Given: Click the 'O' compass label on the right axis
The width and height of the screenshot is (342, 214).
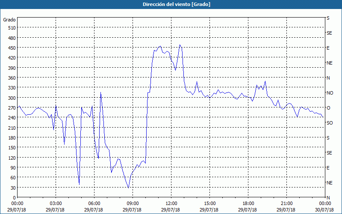Looking at the screenshot, I should point(328,108).
